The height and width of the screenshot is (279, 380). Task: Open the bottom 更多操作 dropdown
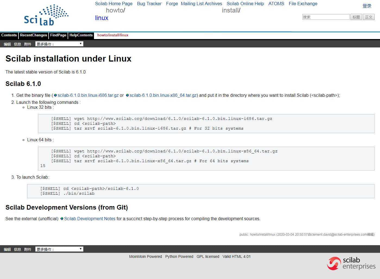click(59, 249)
